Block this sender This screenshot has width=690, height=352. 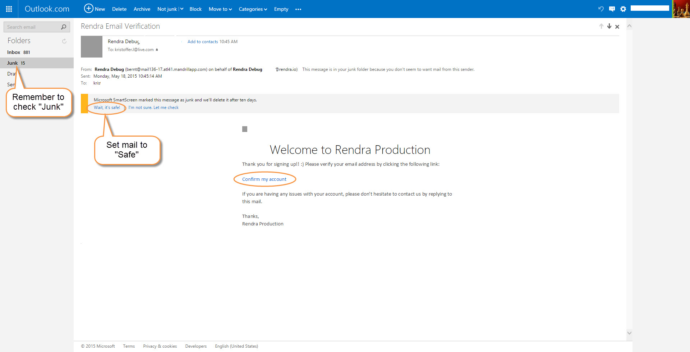pyautogui.click(x=195, y=9)
